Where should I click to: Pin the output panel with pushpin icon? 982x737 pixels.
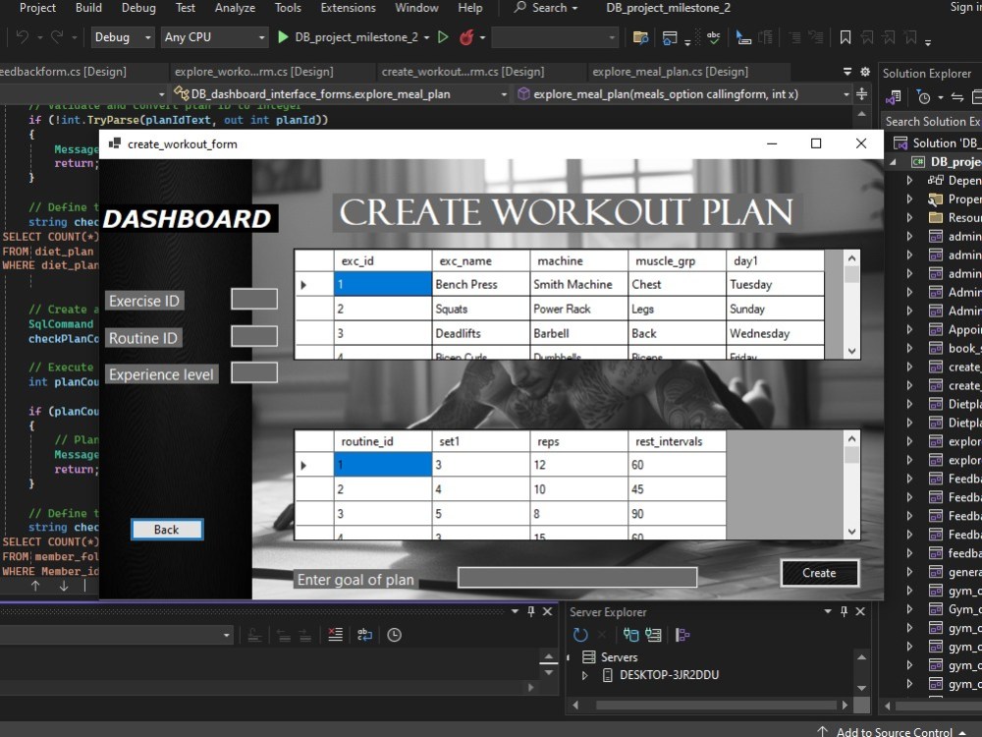531,611
